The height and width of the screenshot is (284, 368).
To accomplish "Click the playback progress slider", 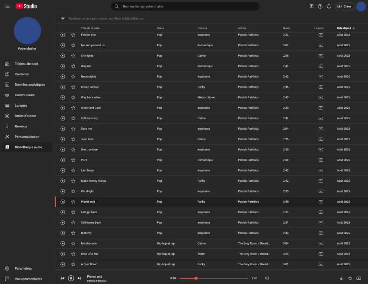I will [x=213, y=278].
